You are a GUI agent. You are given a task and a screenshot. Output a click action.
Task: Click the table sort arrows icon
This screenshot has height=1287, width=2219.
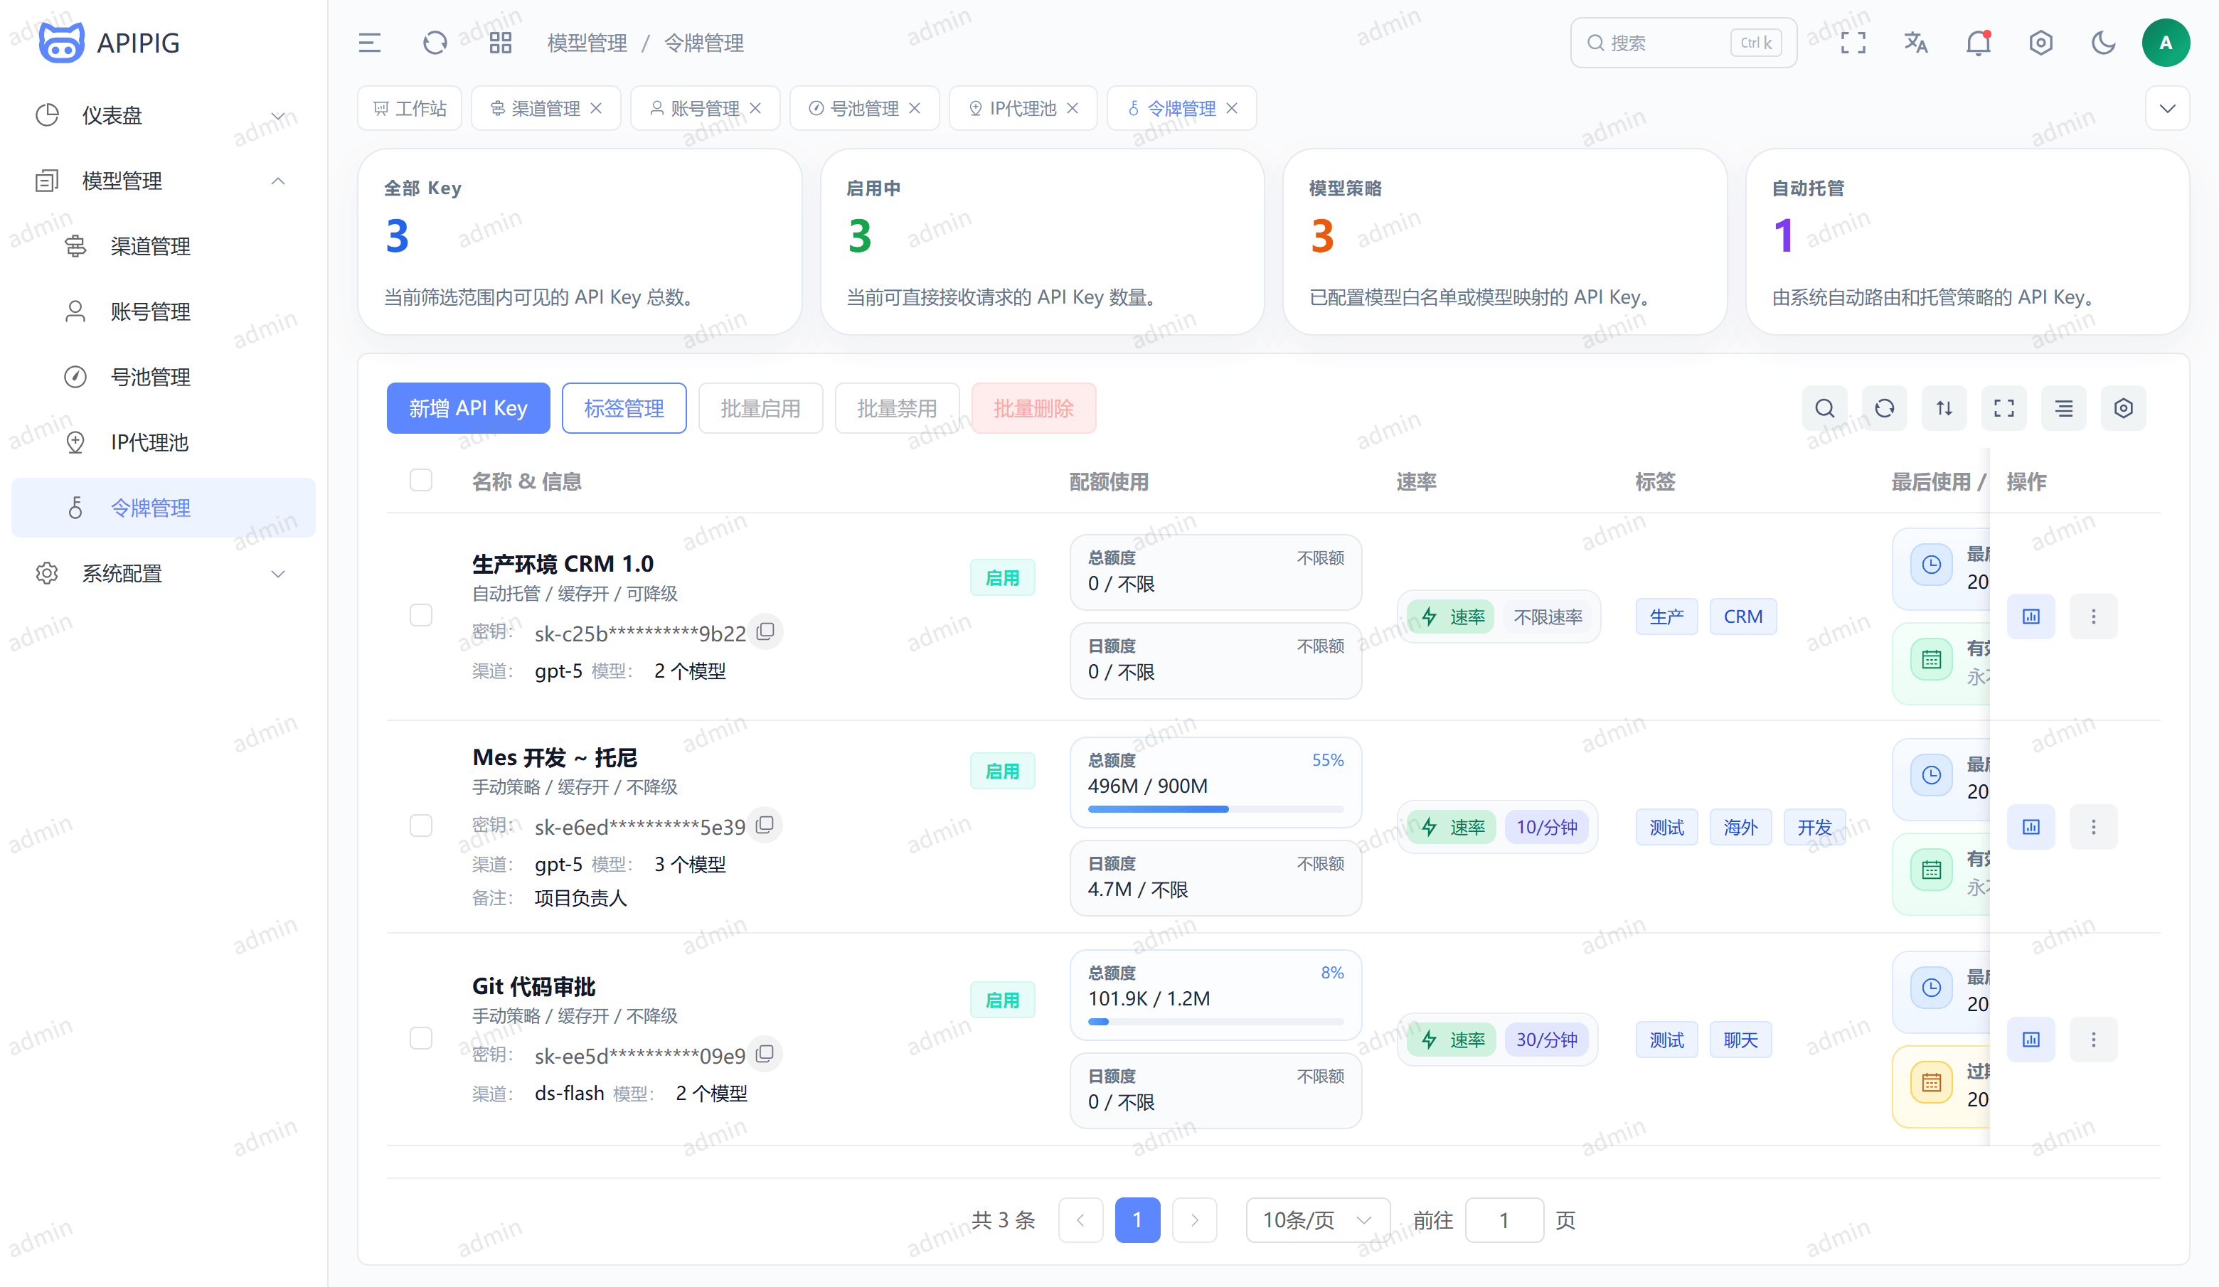pyautogui.click(x=1944, y=408)
